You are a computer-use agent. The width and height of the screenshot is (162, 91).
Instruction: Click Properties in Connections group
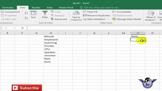pyautogui.click(x=9, y=15)
